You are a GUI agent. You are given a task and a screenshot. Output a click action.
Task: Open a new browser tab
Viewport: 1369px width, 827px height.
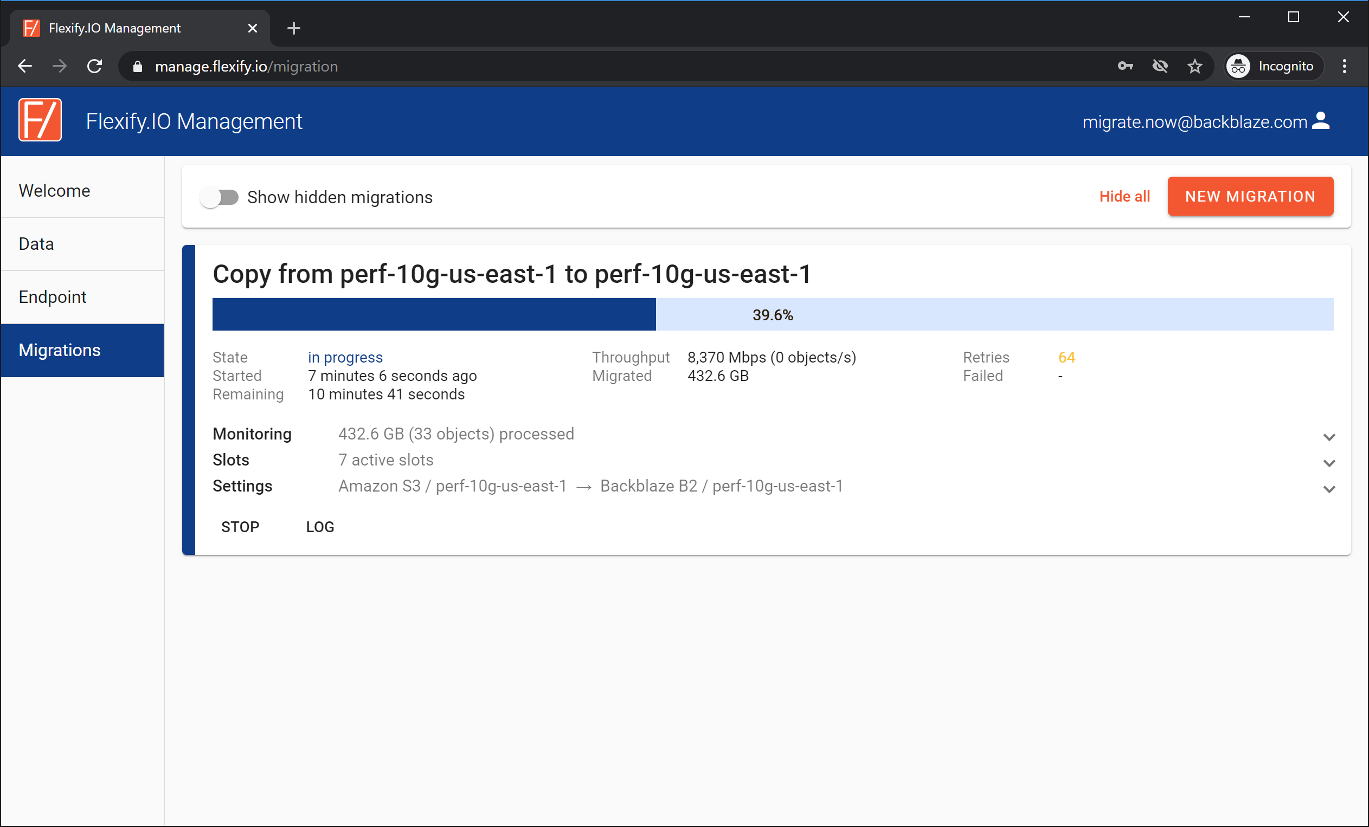coord(294,28)
